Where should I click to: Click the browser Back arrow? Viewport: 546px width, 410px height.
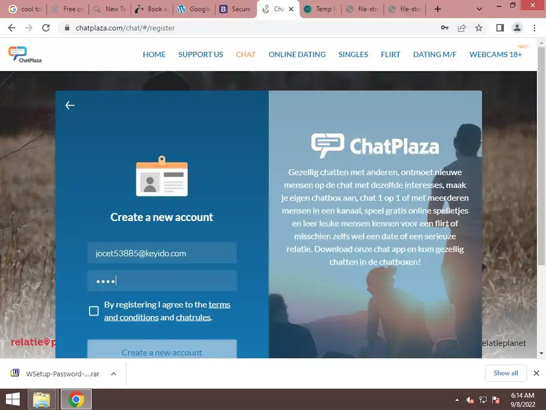[x=12, y=28]
